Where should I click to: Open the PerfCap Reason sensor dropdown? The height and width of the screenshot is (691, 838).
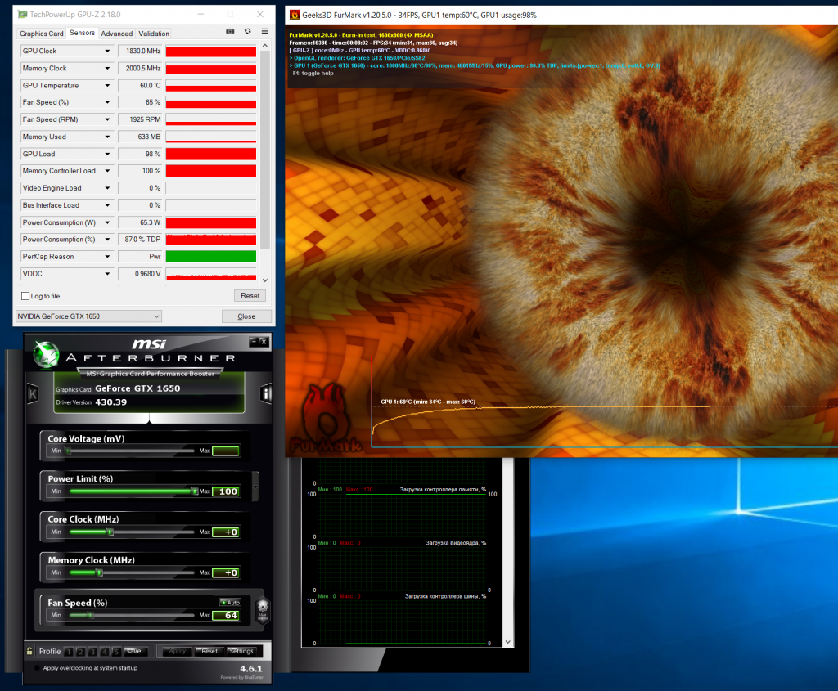click(x=107, y=256)
